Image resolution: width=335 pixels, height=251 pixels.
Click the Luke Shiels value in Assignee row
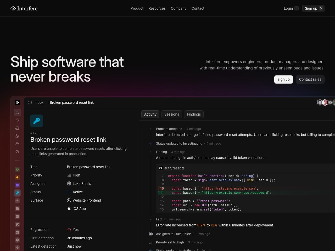coord(79,184)
